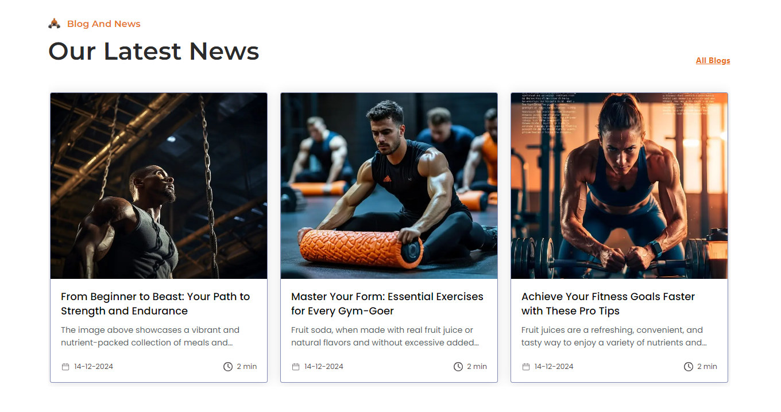Open 'Achieve Your Fitness Goals Faster' article title
This screenshot has height=412, width=781.
[608, 304]
